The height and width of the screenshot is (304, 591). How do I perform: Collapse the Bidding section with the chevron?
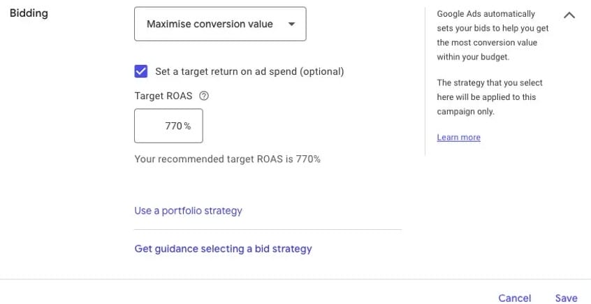(569, 15)
